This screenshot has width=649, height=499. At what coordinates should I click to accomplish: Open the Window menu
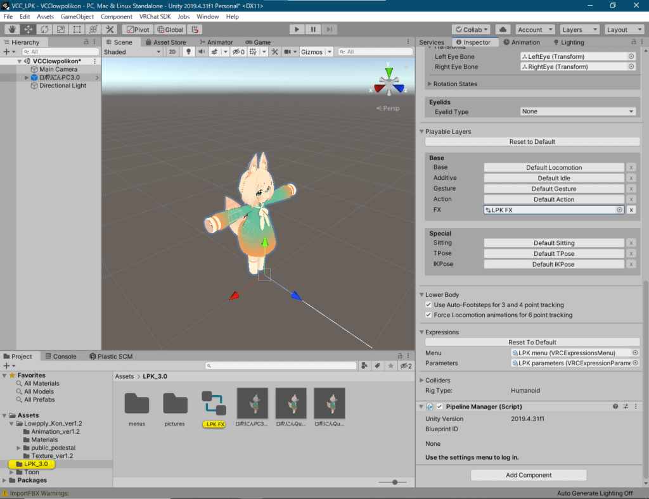(207, 16)
